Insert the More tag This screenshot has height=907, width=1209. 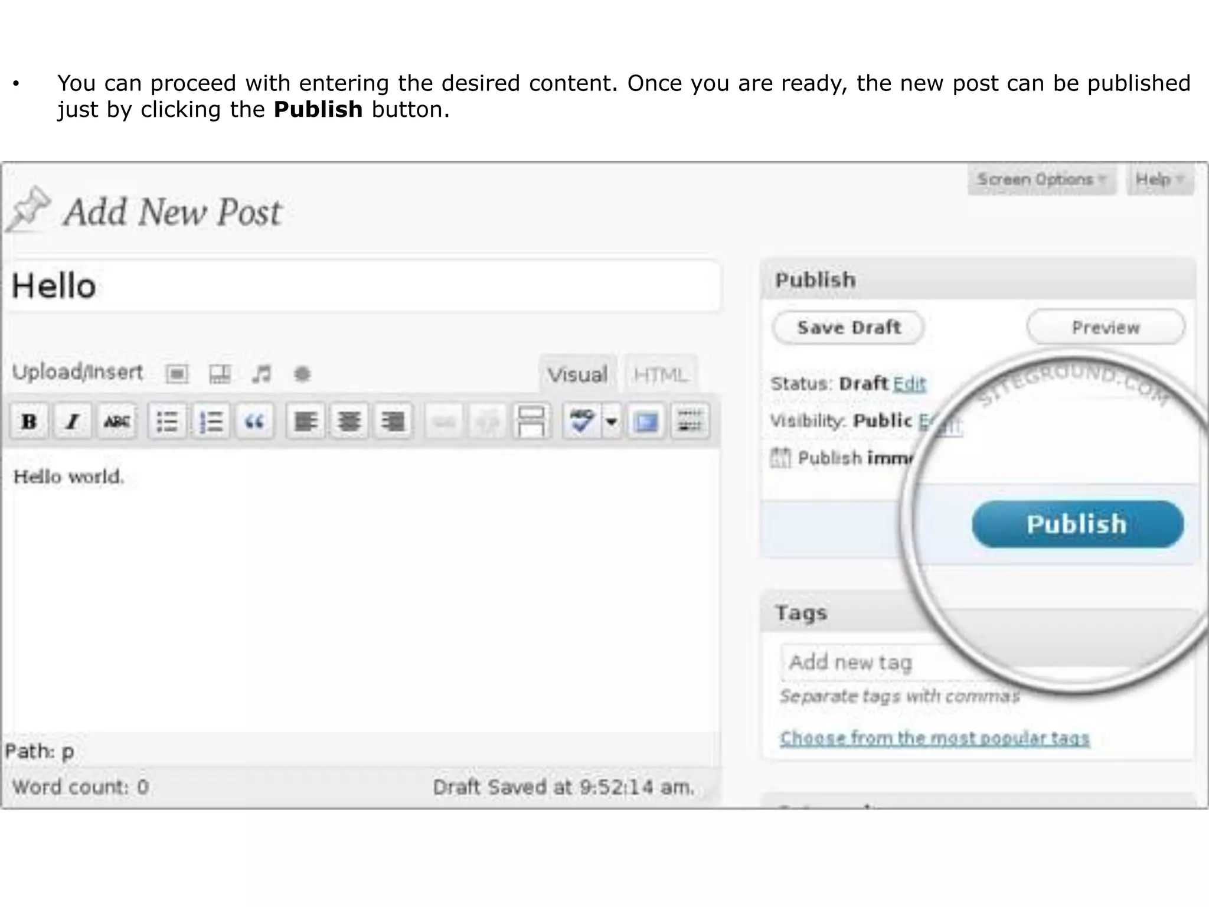tap(531, 421)
